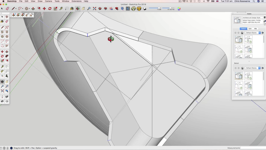Select the Line pencil in left palette
The image size is (266, 150).
[x=2, y=27]
